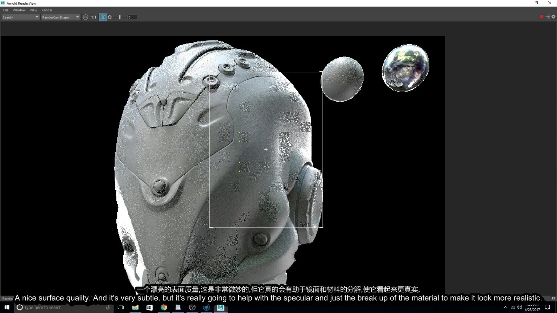Screen dimensions: 557x313
Task: Open the Arnold RenderView settings gear
Action: pos(553,17)
